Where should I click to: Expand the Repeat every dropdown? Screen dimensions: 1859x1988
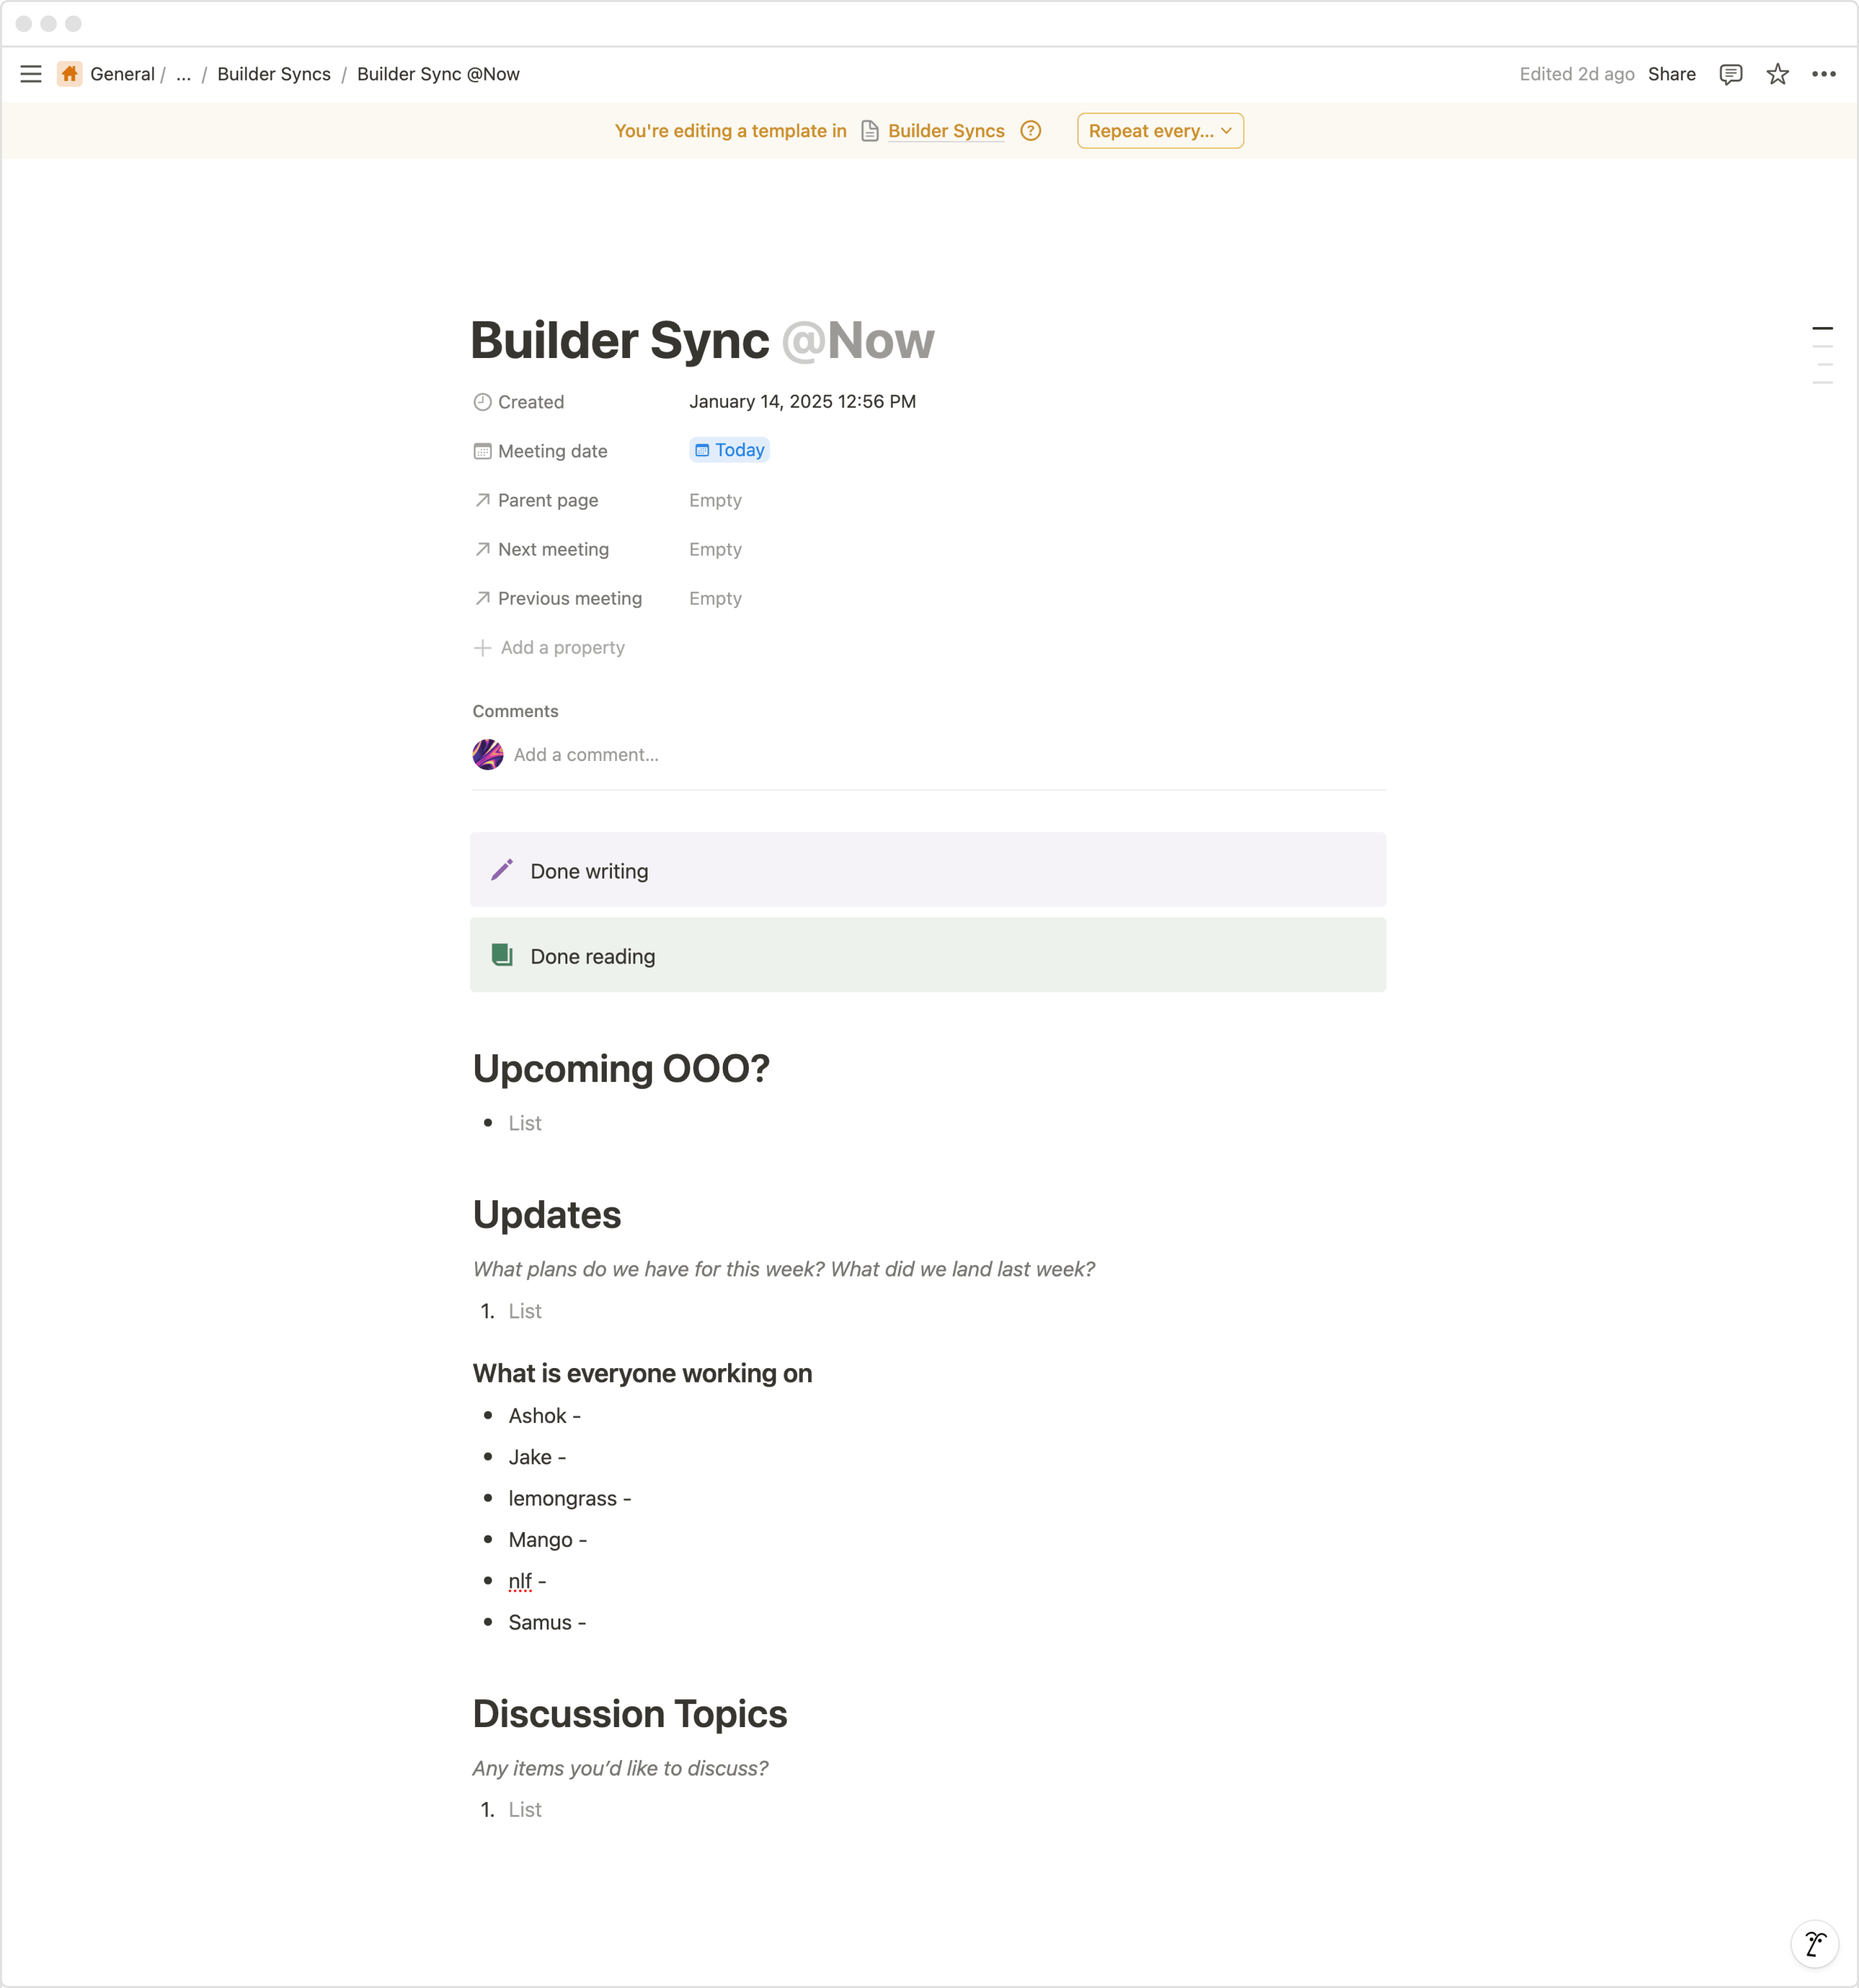coord(1159,131)
